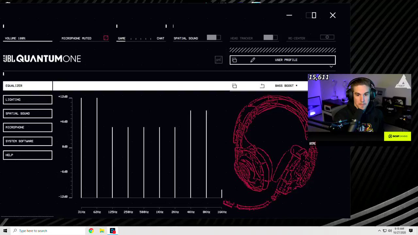Click the JBL QuantumENGINE taskbar icon
Screen dimensions: 418x235
click(x=113, y=231)
